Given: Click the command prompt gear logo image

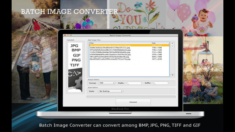Looking at the screenshot, I should click(x=75, y=80).
